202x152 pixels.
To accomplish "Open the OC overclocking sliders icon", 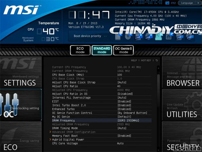I will pos(9,105).
